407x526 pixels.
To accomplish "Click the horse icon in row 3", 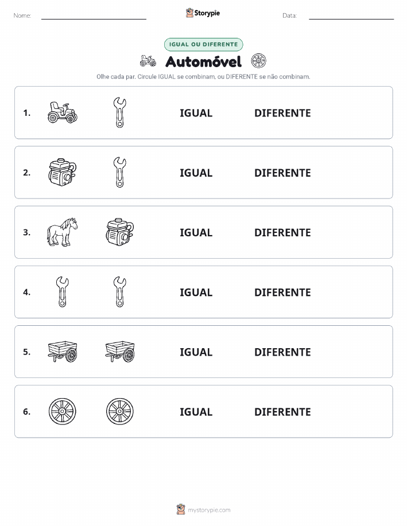I will (x=63, y=232).
